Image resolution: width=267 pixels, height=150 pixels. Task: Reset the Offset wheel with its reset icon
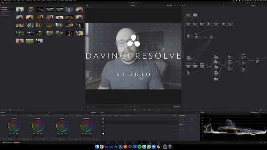point(96,118)
